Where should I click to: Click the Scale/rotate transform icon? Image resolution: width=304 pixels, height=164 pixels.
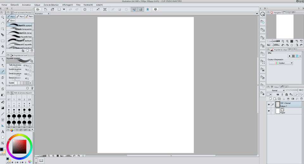coord(105,9)
